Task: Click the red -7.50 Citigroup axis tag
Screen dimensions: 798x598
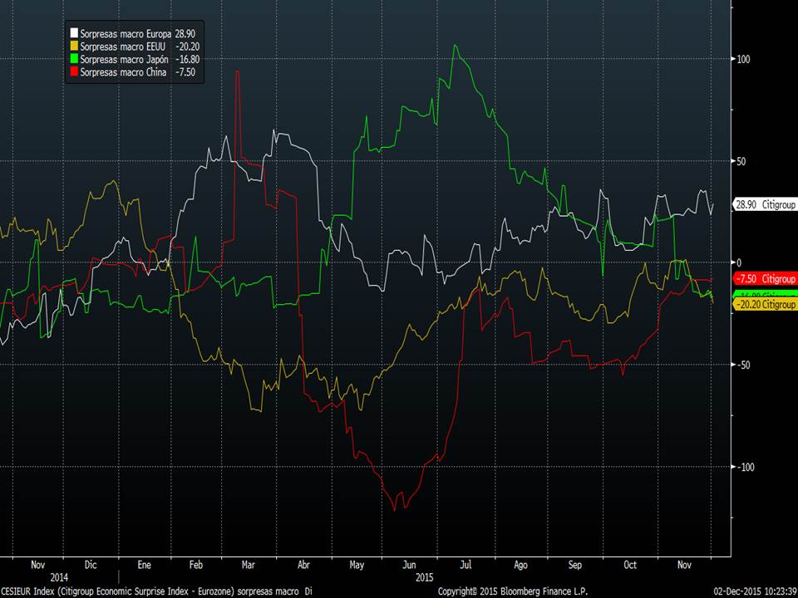Action: (765, 279)
